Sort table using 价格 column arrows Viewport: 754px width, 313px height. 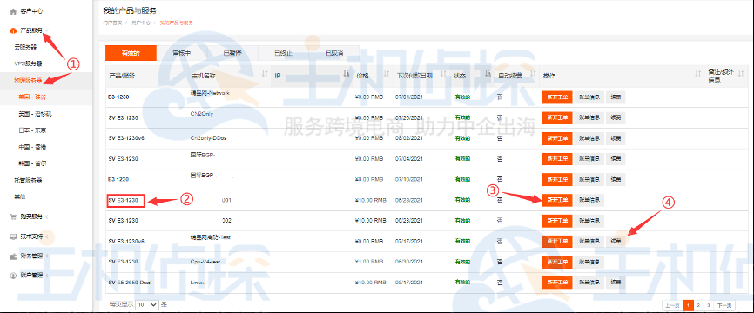tap(387, 73)
